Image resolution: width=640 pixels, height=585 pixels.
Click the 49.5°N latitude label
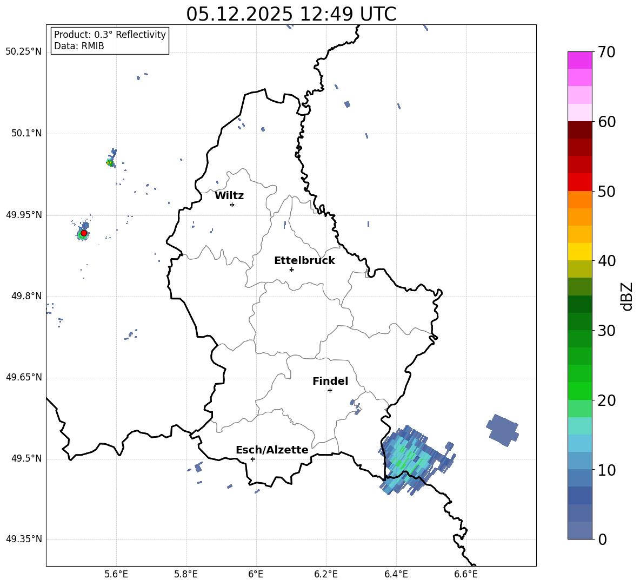26,458
